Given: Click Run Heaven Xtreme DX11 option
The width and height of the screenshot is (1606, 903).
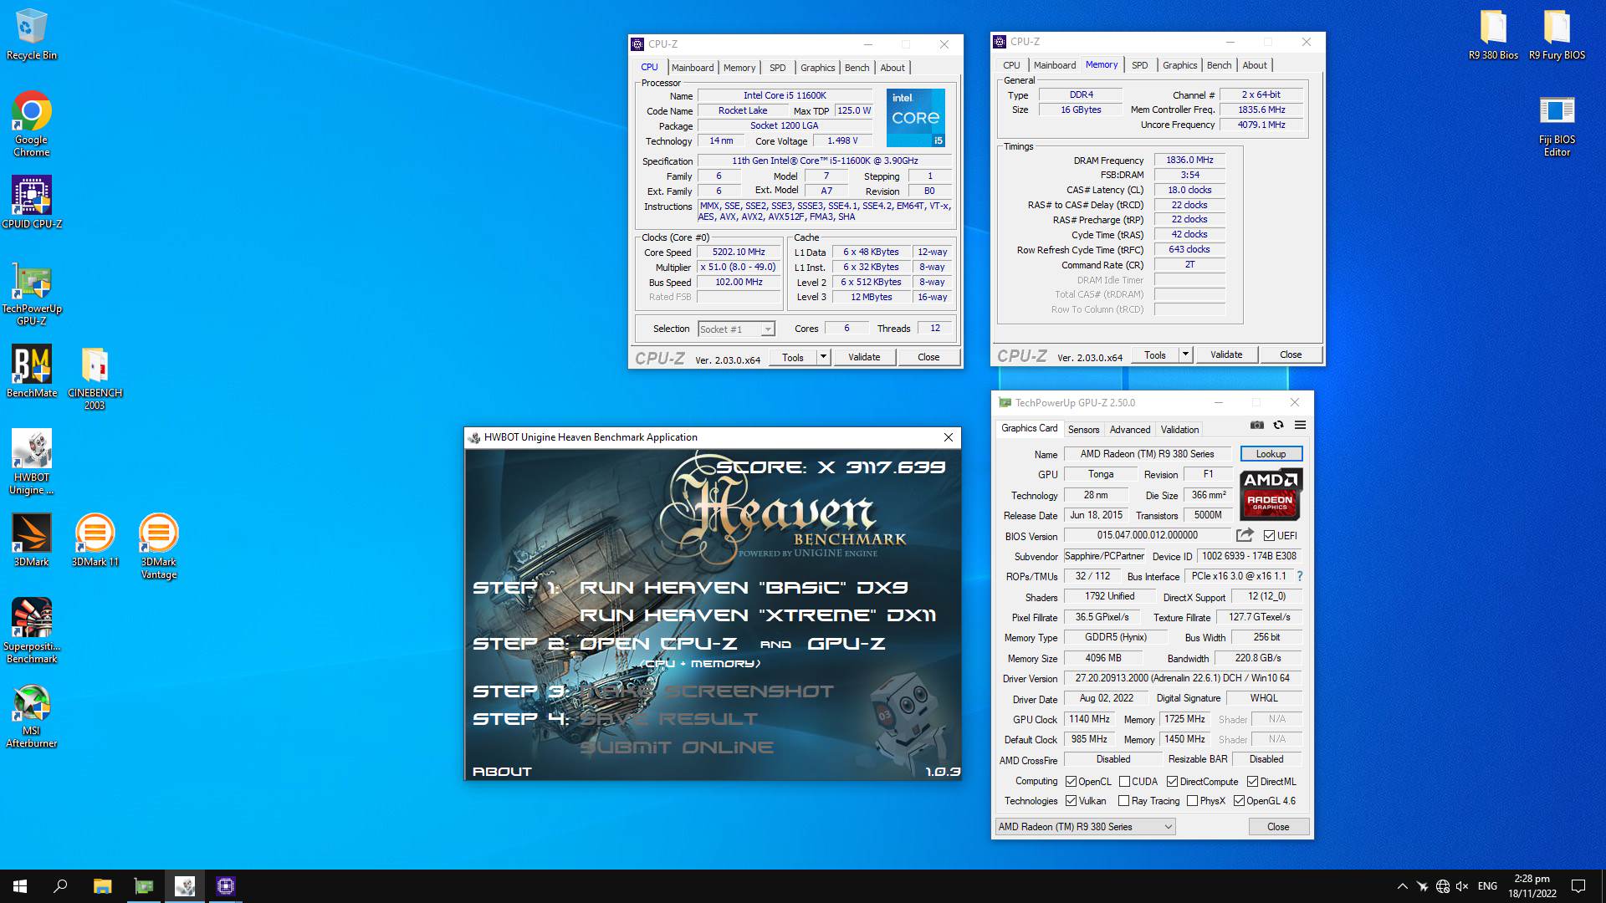Looking at the screenshot, I should [758, 615].
